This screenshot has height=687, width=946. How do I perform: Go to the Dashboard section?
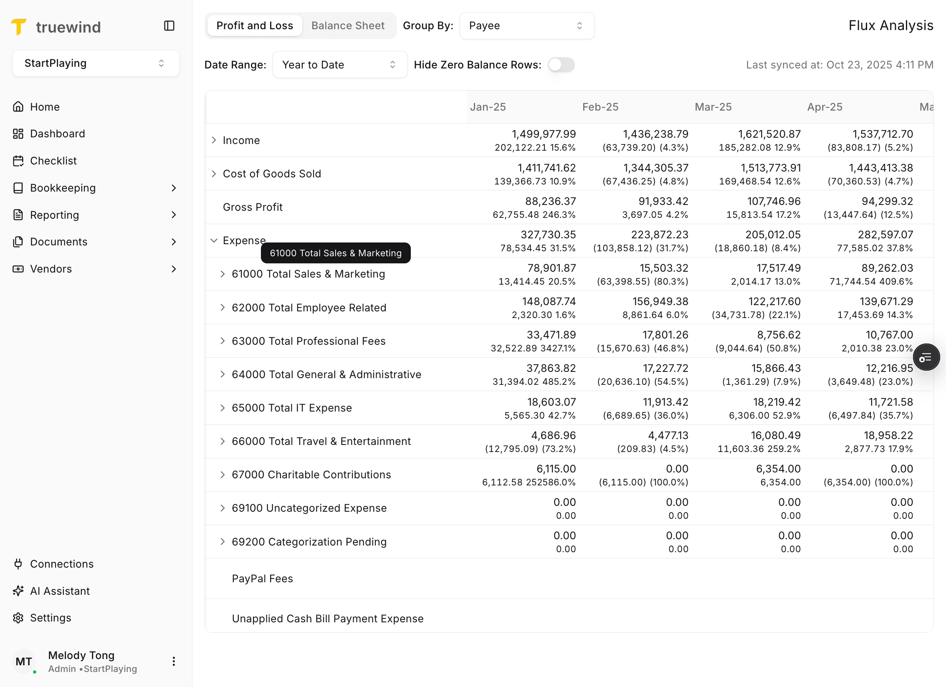click(57, 134)
